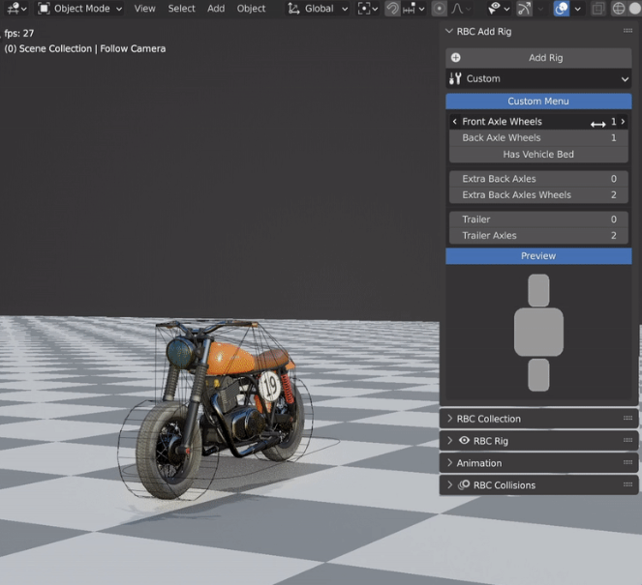The height and width of the screenshot is (585, 642).
Task: Click the Trailer Axles field
Action: pyautogui.click(x=538, y=236)
